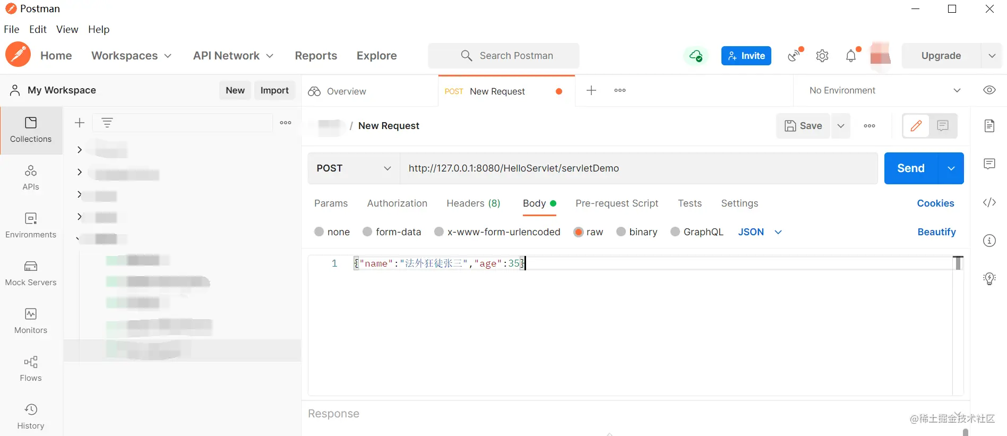Screen dimensions: 1007x436
Task: Open the settings gear icon
Action: [x=822, y=56]
